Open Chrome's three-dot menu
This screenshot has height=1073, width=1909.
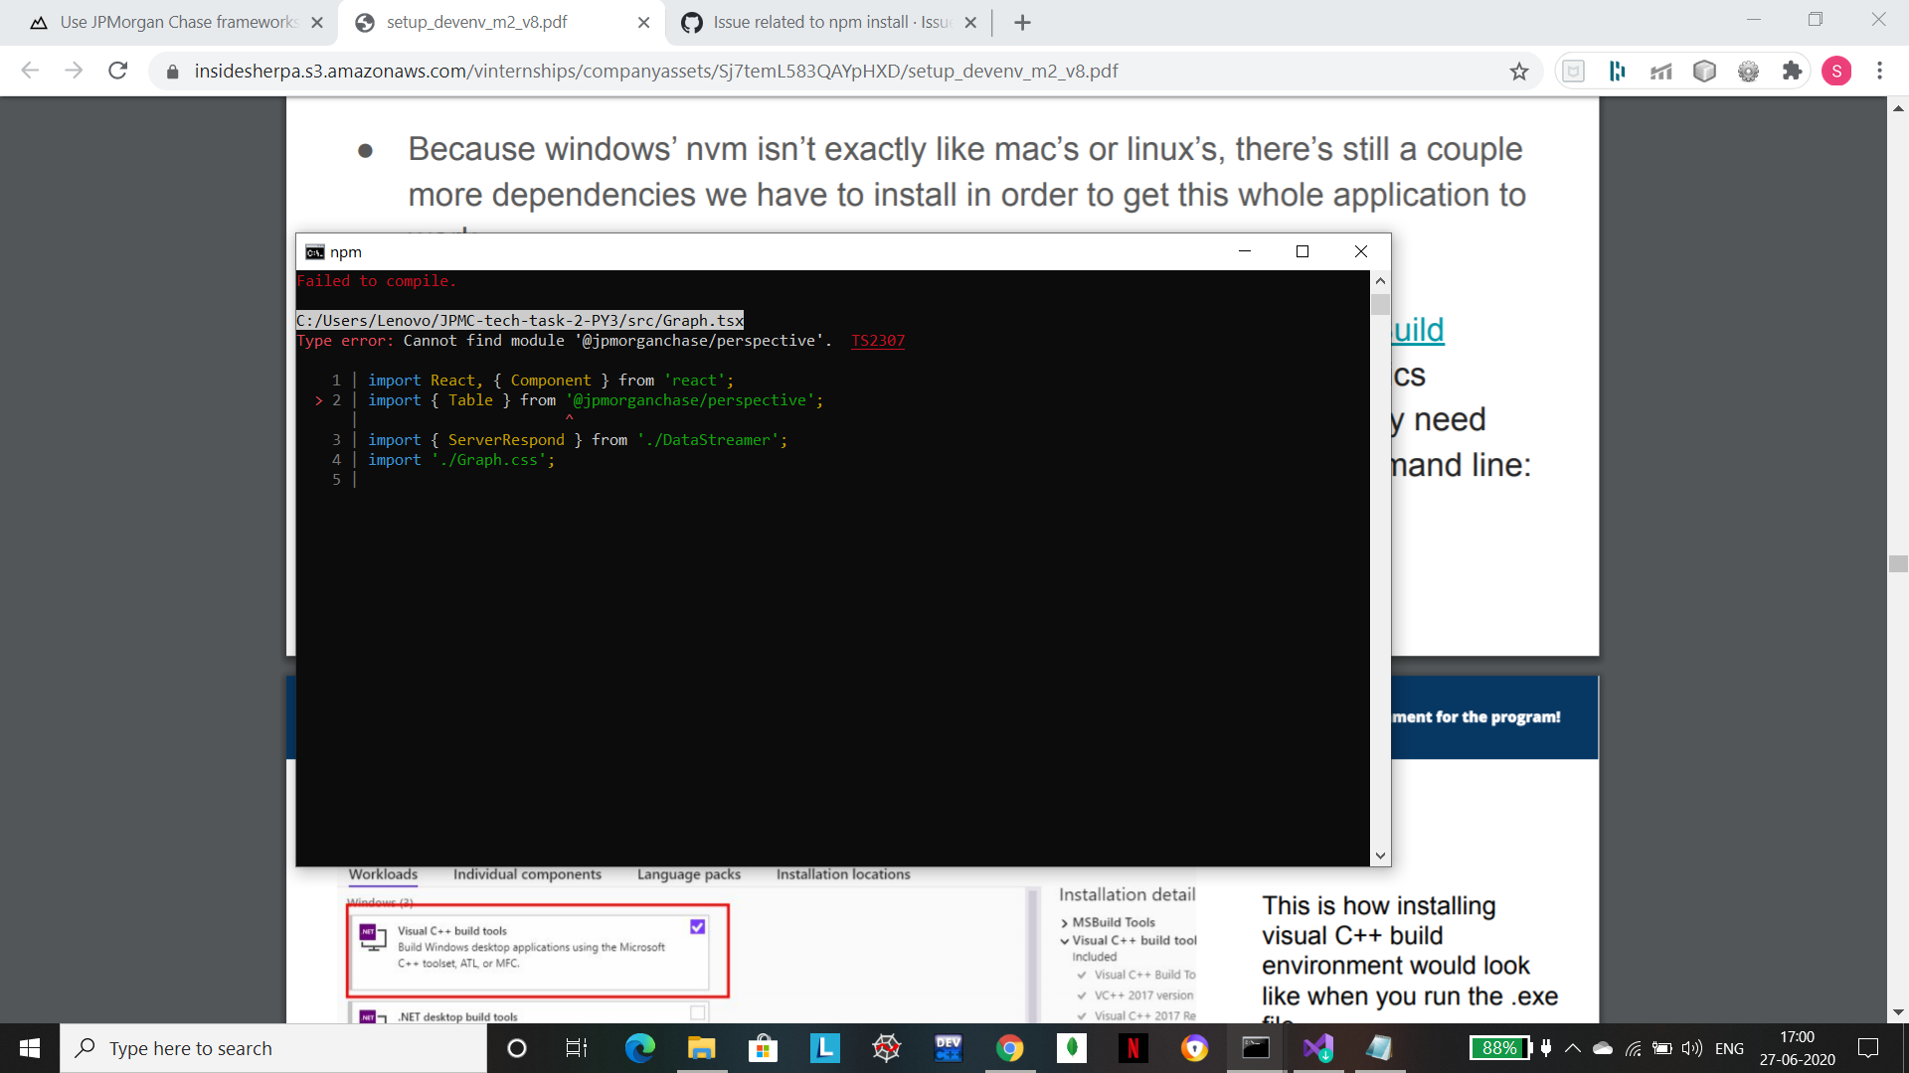click(x=1880, y=71)
